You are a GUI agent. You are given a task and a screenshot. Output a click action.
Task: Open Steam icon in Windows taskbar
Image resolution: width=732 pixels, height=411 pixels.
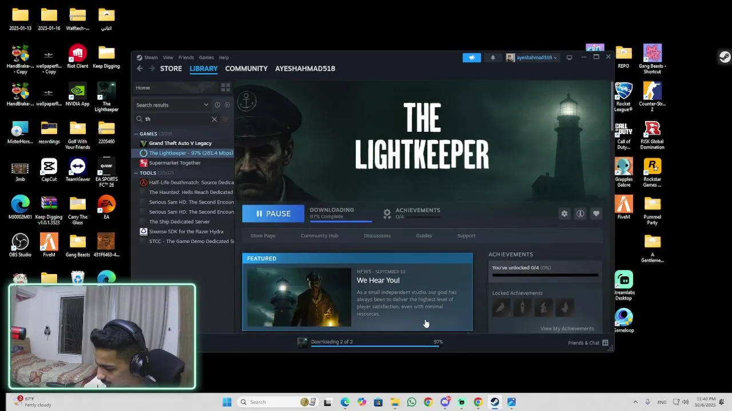click(x=495, y=402)
